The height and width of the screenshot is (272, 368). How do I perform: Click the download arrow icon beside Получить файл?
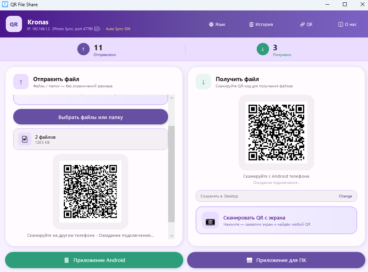(203, 82)
